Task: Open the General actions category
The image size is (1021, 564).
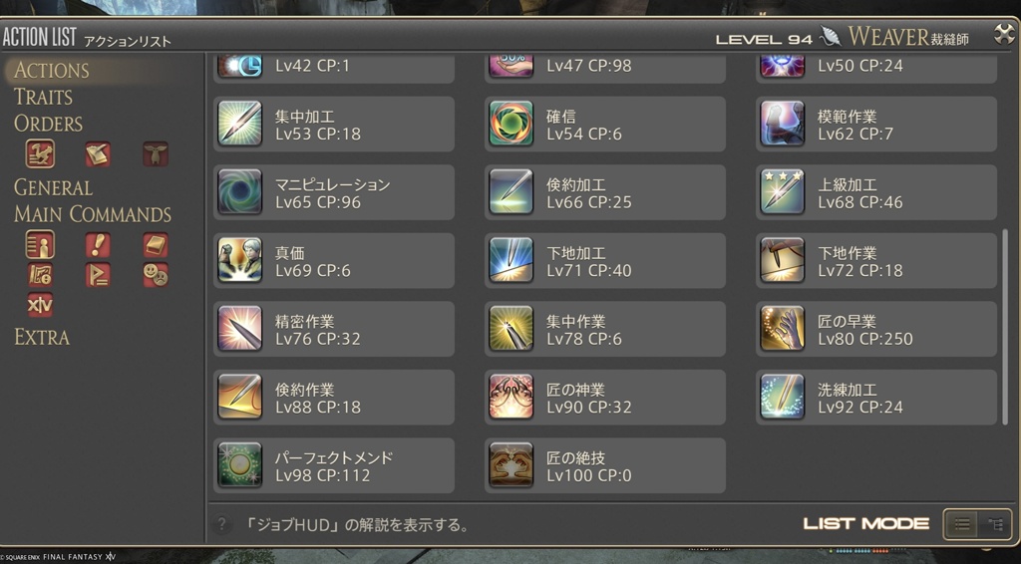Action: 53,187
